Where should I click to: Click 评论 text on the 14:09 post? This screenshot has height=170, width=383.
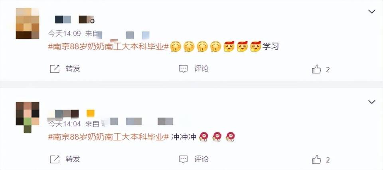click(201, 69)
